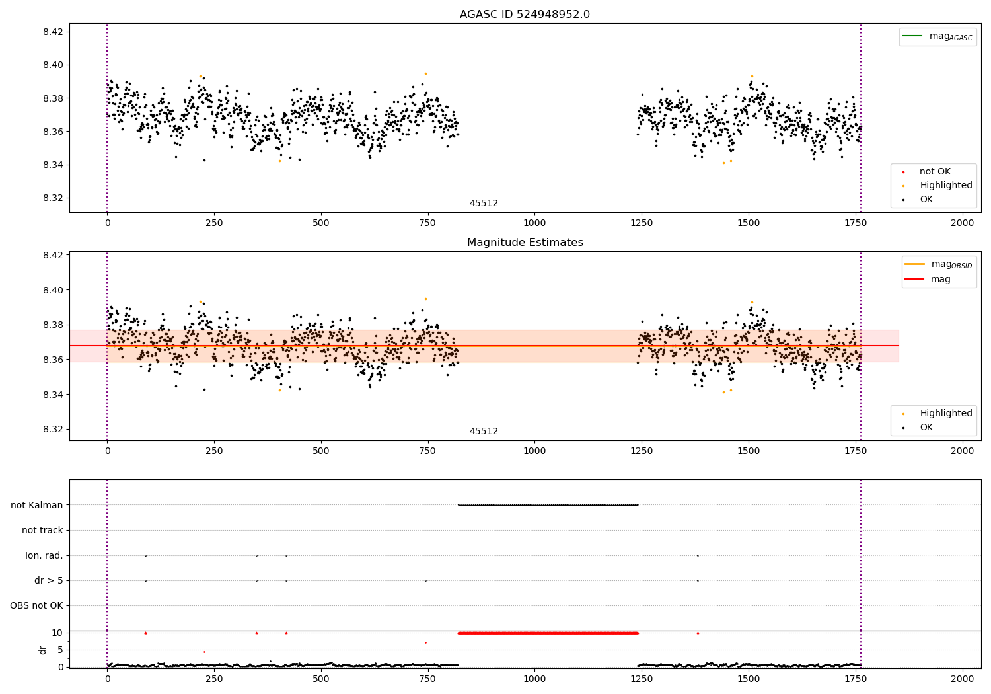Click the '1000' x-tick under the top plot
991x694 pixels.
[534, 223]
